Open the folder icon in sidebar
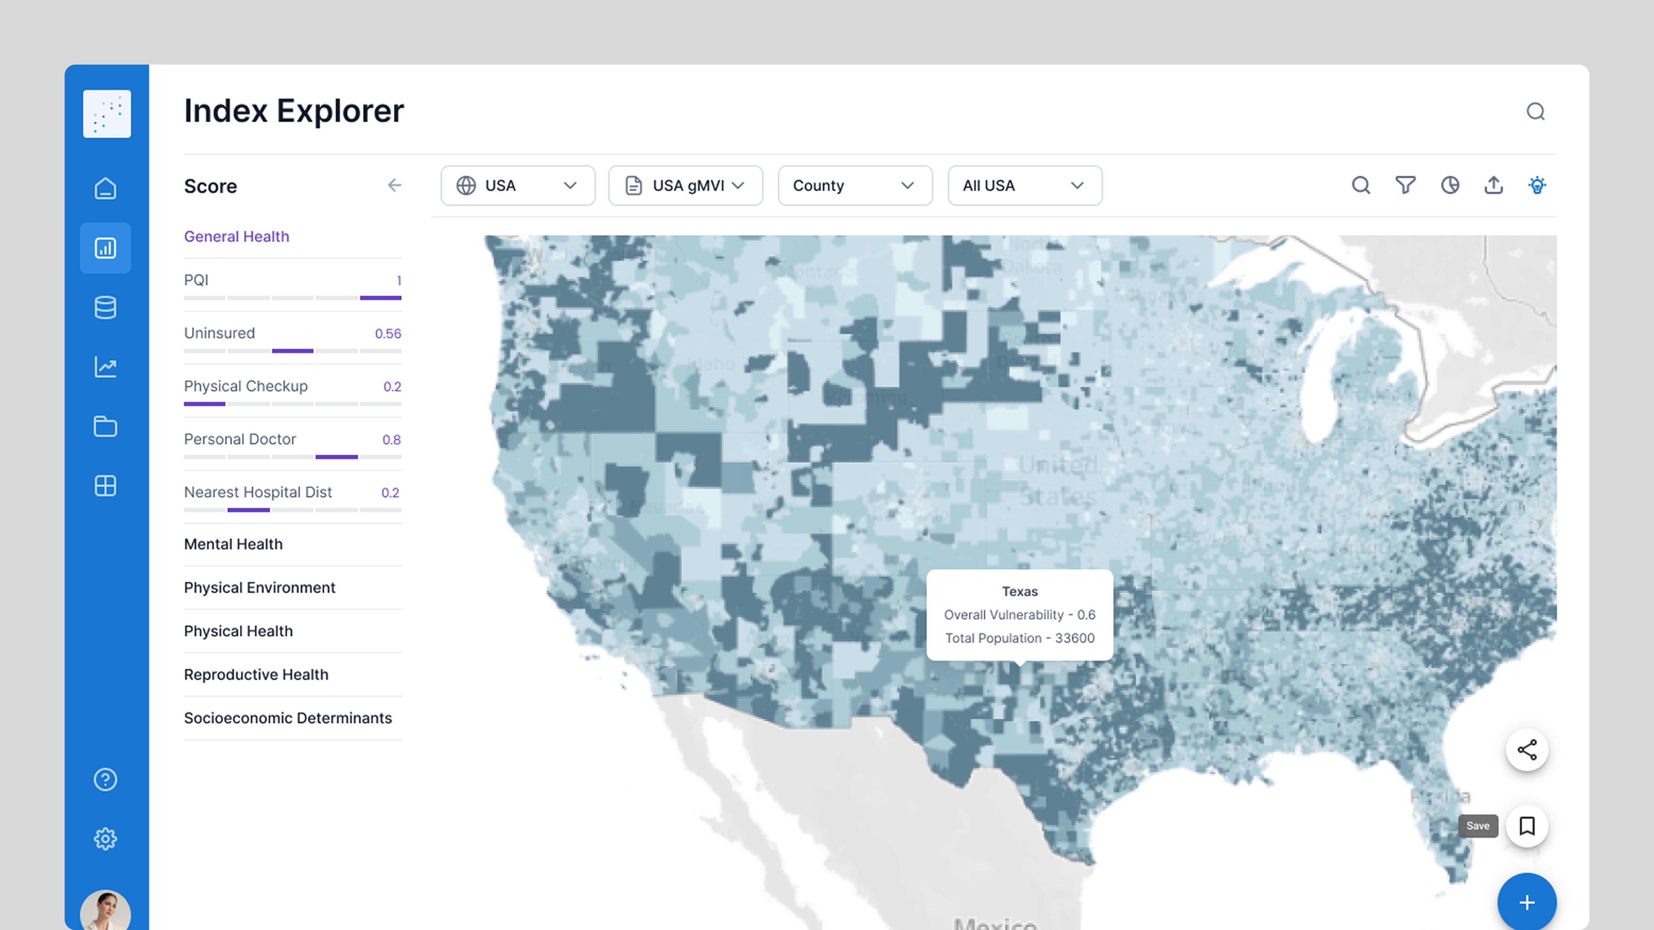 [x=105, y=427]
